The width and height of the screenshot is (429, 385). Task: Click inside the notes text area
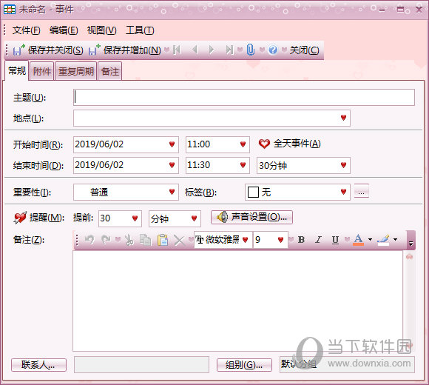[237, 301]
